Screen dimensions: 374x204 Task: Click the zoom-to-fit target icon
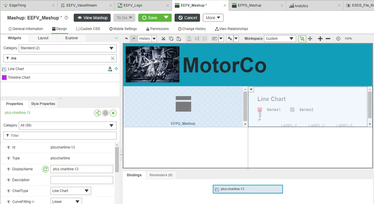point(338,39)
